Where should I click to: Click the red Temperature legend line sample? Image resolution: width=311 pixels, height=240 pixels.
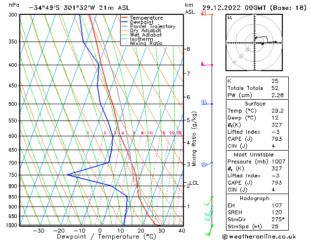tap(124, 18)
